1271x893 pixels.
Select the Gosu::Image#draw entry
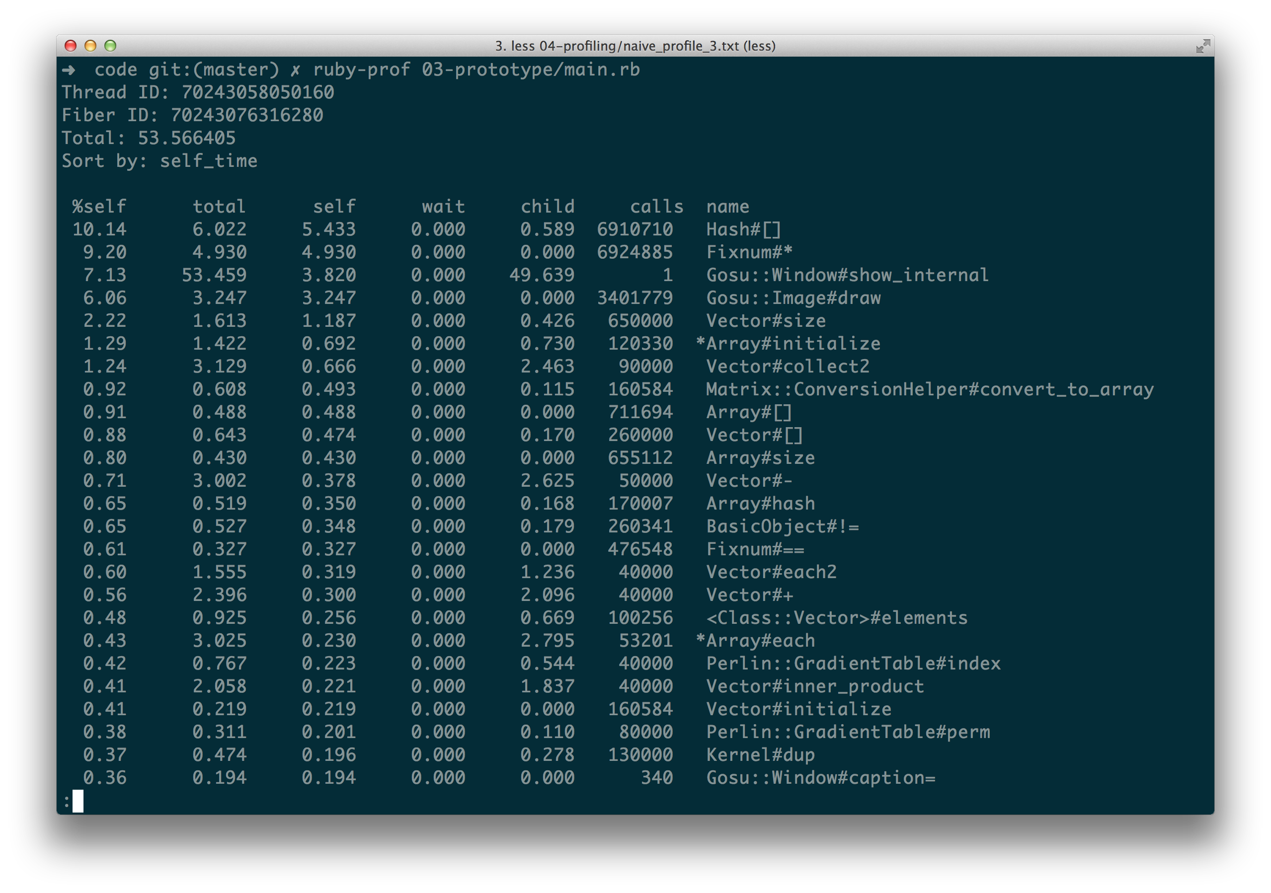click(793, 298)
